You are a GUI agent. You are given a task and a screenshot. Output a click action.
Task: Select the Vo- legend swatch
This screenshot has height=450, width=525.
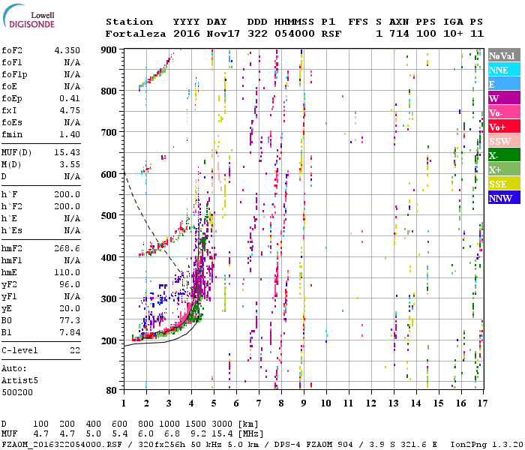pyautogui.click(x=504, y=112)
